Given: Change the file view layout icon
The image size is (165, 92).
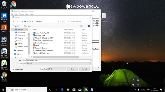Looking at the screenshot, I should (81, 26).
